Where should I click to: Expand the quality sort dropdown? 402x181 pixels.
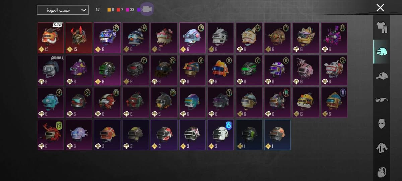[63, 10]
